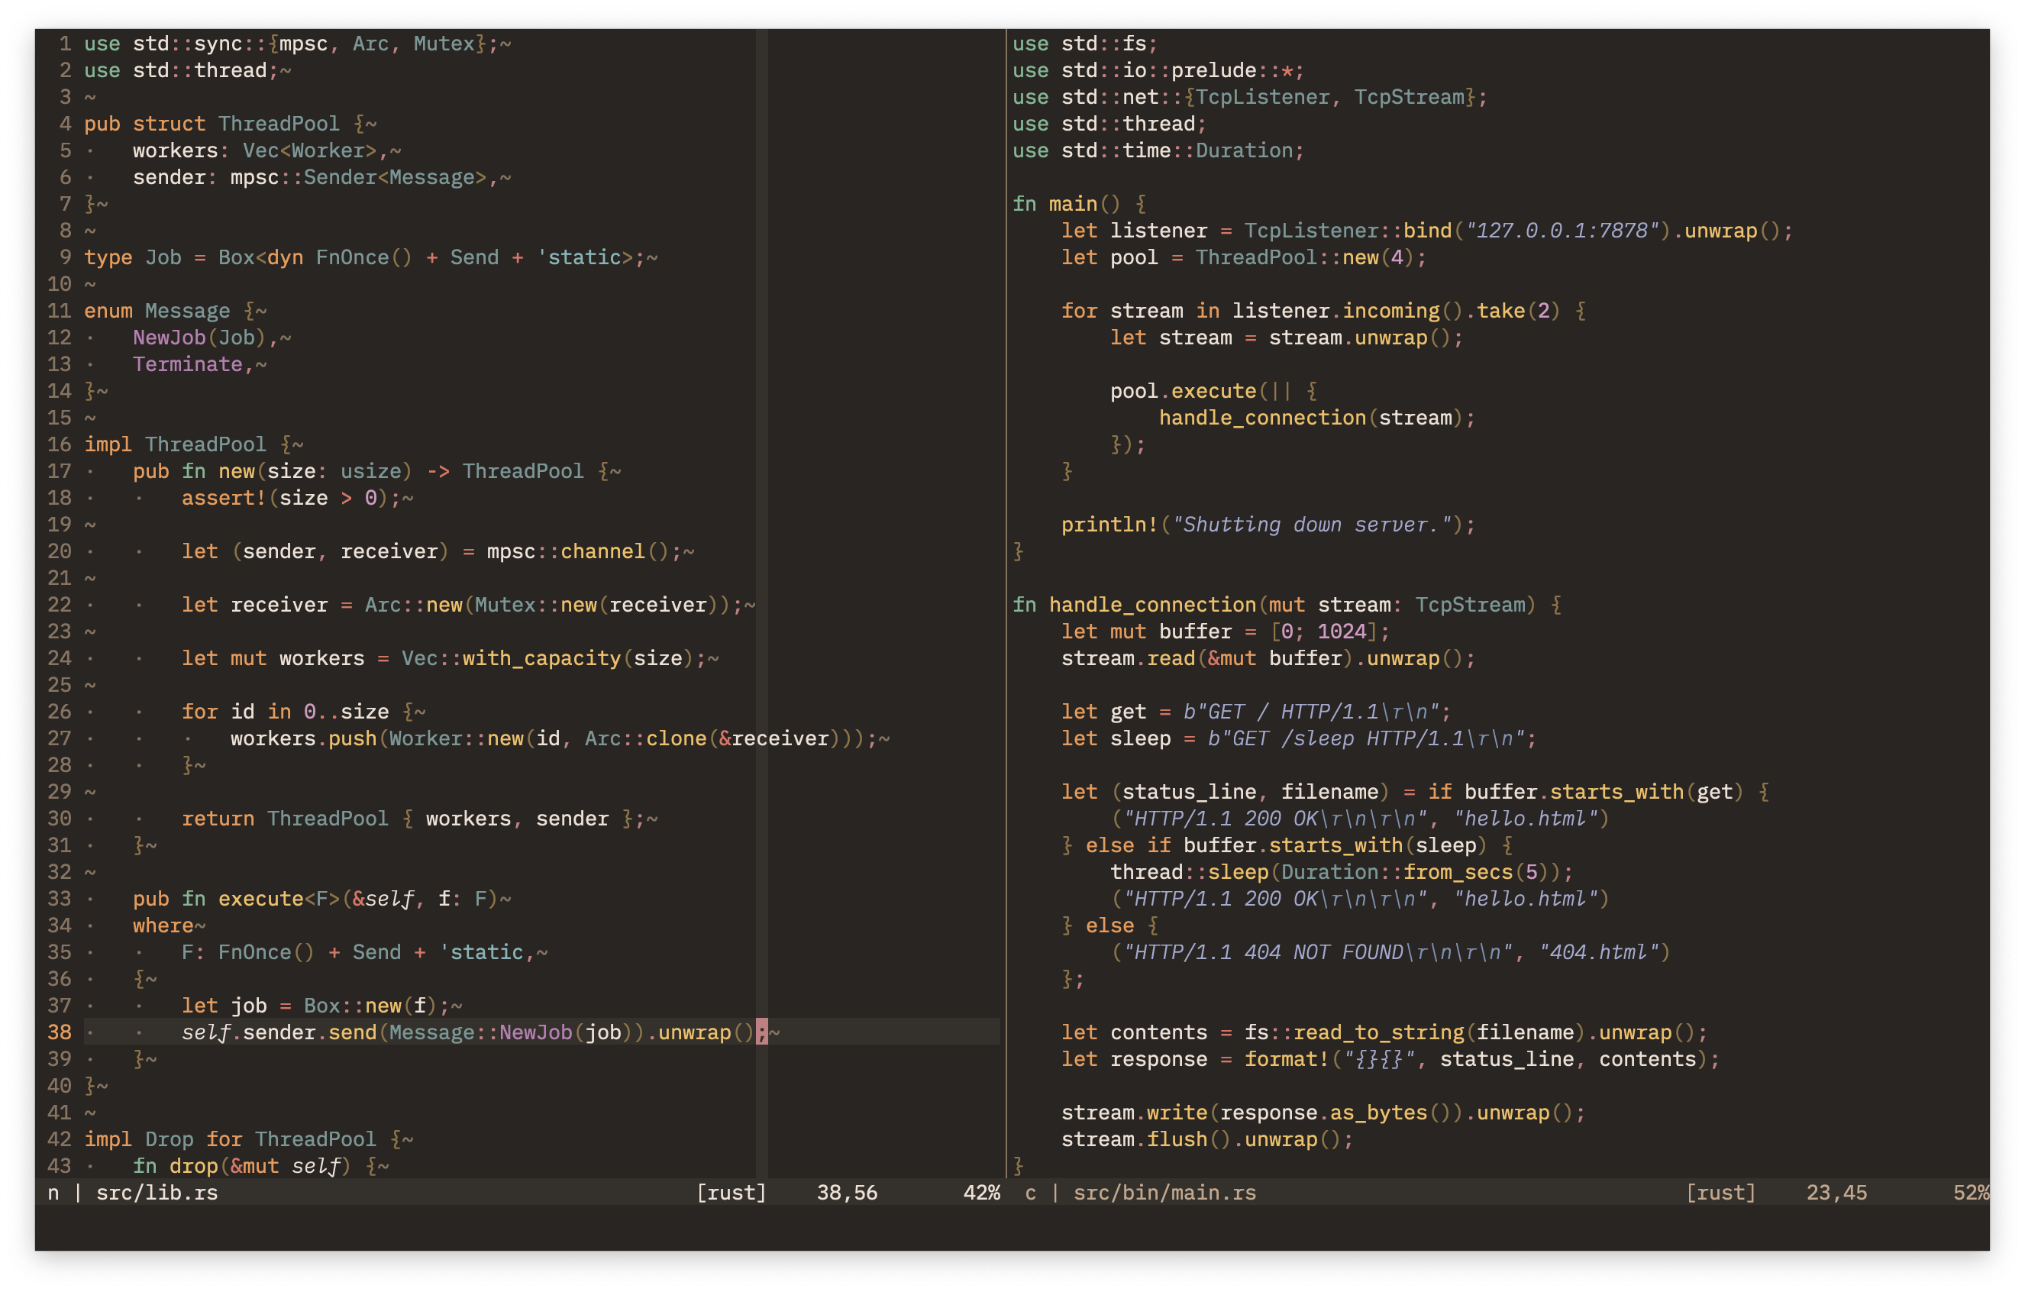Screen dimensions: 2025x1292
Task: Click the assert! macro on line 18
Action: tap(223, 498)
